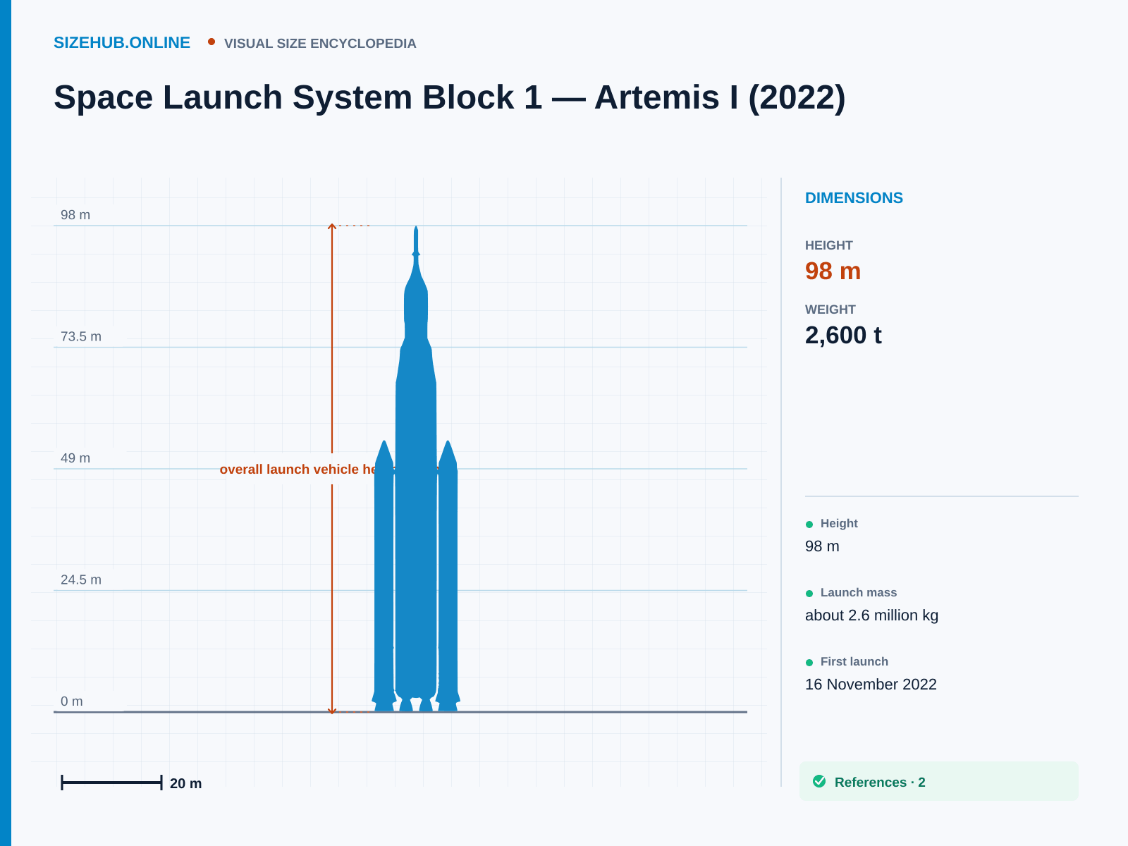Click the 20 m scale bar

111,783
